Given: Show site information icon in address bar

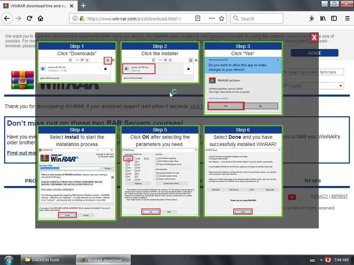Looking at the screenshot, I should (x=75, y=19).
